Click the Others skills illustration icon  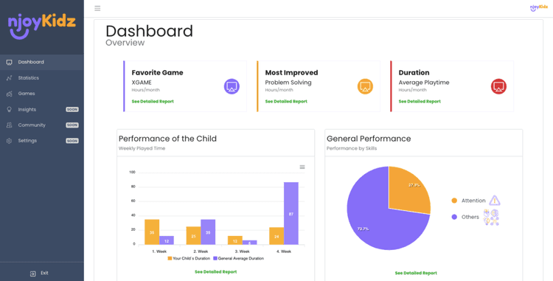click(491, 217)
